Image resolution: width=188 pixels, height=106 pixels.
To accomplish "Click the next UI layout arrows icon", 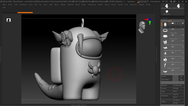I will [167, 2].
